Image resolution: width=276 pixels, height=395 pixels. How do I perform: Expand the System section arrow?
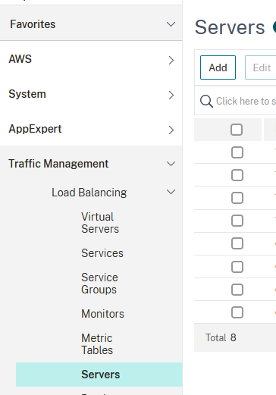click(x=171, y=95)
